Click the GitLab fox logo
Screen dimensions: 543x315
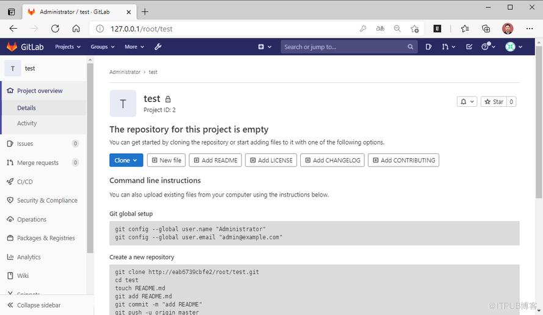pos(12,47)
